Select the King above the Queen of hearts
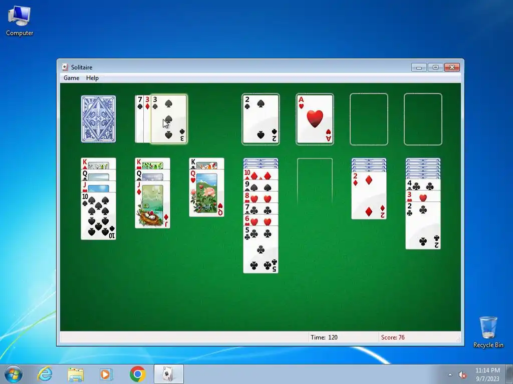Image resolution: width=513 pixels, height=384 pixels. click(206, 163)
